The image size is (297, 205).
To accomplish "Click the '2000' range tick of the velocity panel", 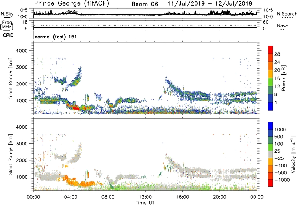I will (x=22, y=160).
